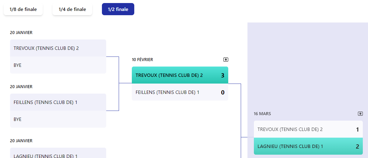The image size is (368, 158).
Task: Select the BYE slot under FEILLENS 1
Action: (x=58, y=119)
